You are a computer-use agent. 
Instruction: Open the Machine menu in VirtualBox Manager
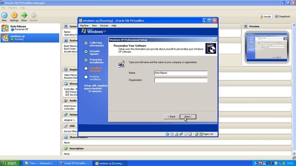13,8
